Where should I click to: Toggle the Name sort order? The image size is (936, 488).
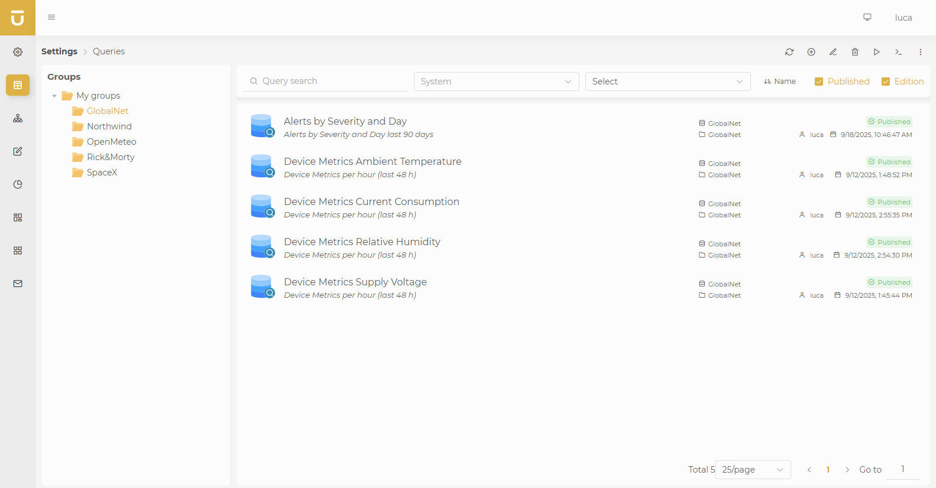point(780,82)
